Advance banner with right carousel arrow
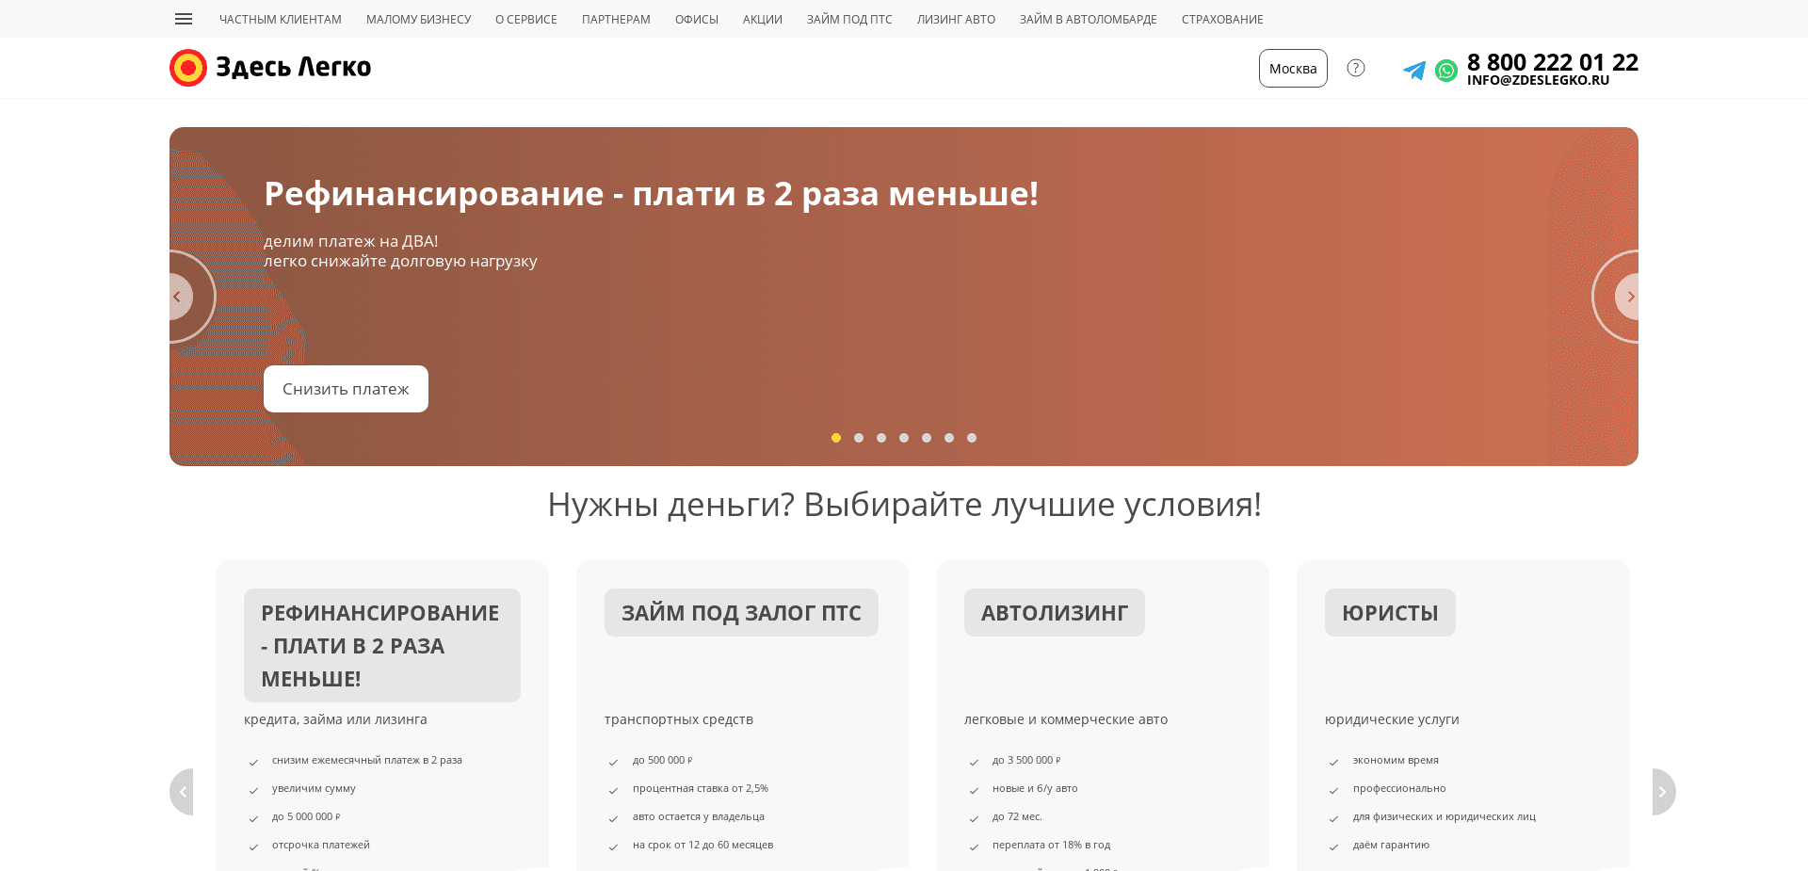Image resolution: width=1808 pixels, height=871 pixels. point(1630,296)
